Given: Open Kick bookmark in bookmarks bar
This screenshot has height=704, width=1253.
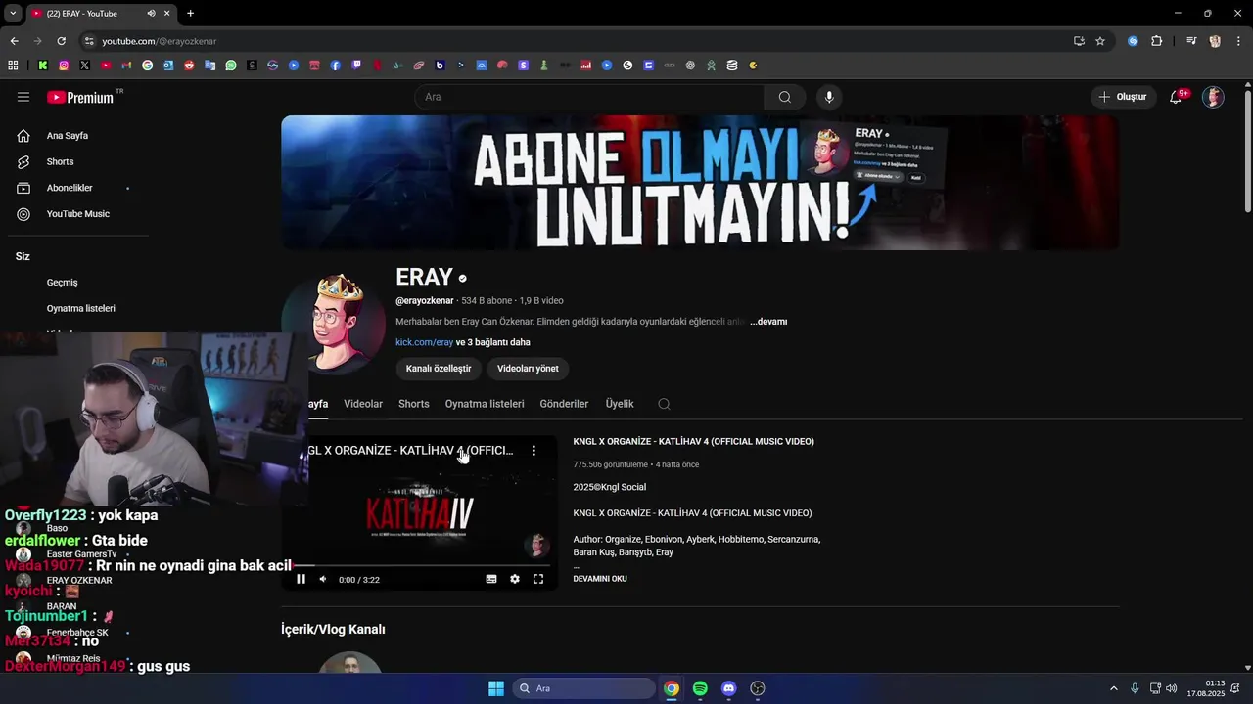Looking at the screenshot, I should tap(43, 66).
